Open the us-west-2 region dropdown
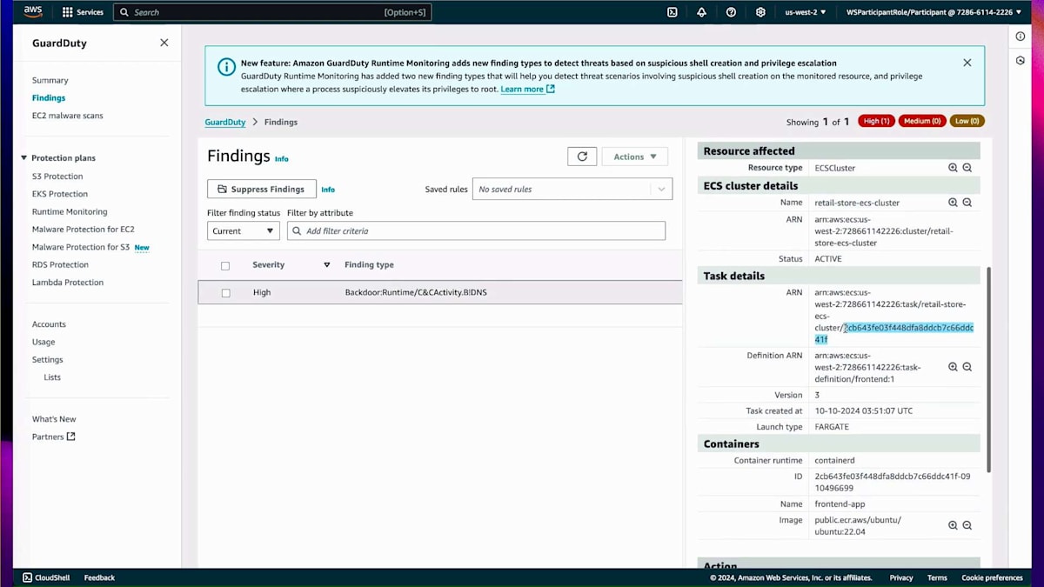 click(x=806, y=12)
